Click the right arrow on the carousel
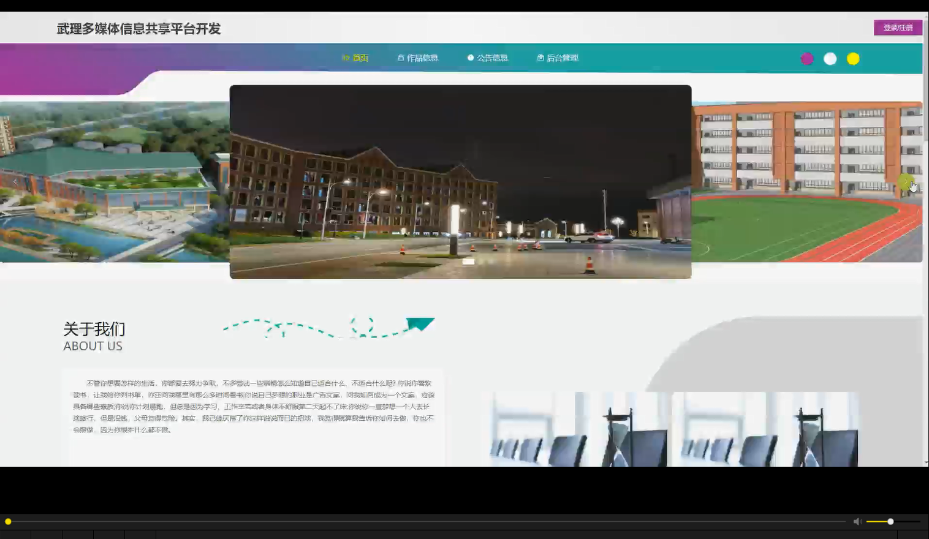The width and height of the screenshot is (929, 539). coord(908,181)
